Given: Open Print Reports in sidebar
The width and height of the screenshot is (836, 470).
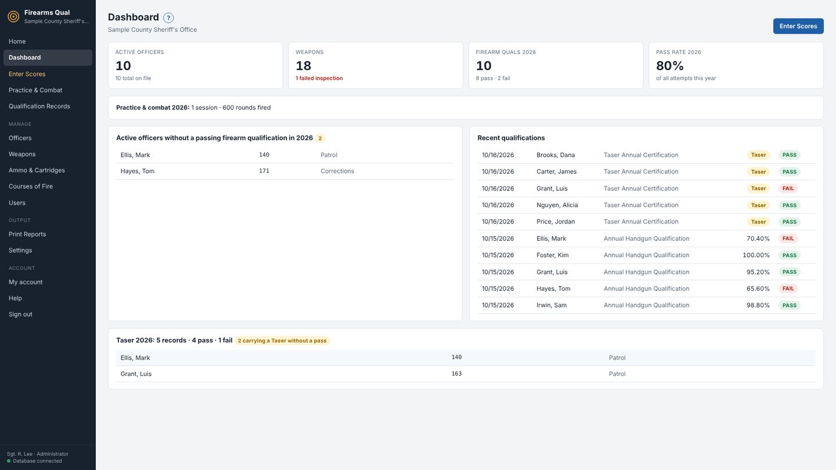Looking at the screenshot, I should [x=48, y=234].
